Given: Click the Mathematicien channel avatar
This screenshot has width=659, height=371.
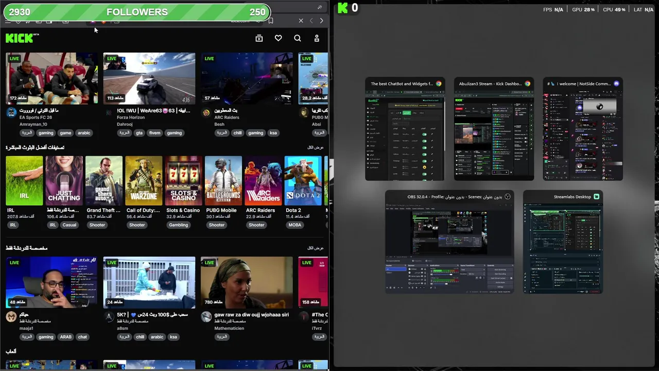Looking at the screenshot, I should point(206,317).
